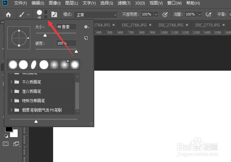Image resolution: width=231 pixels, height=162 pixels.
Task: Click the brush preview showing 48
Action: coord(39,14)
